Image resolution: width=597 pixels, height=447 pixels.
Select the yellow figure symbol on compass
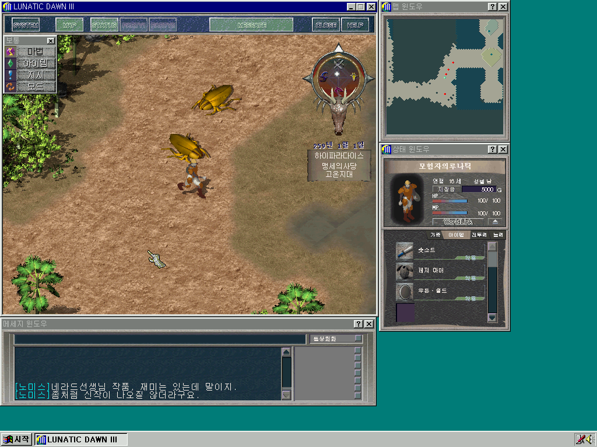point(354,77)
